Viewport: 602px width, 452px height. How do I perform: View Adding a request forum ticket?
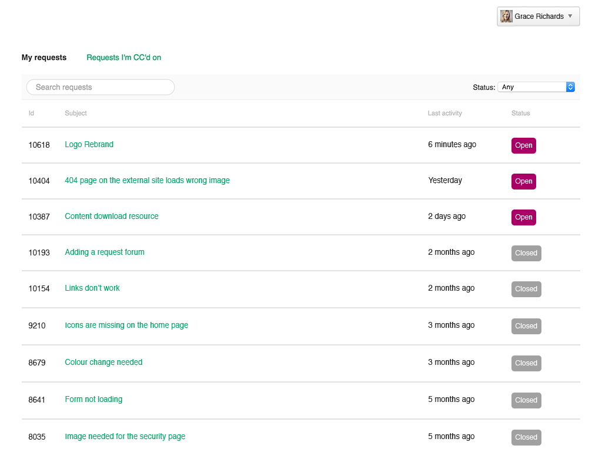click(105, 252)
